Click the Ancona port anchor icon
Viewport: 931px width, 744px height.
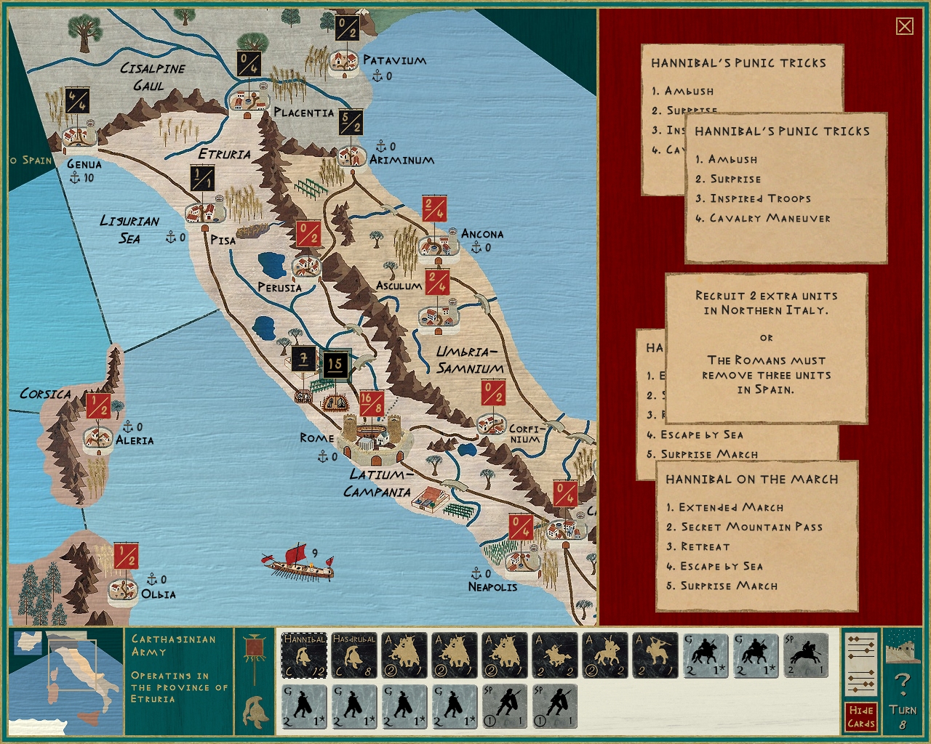coord(476,247)
